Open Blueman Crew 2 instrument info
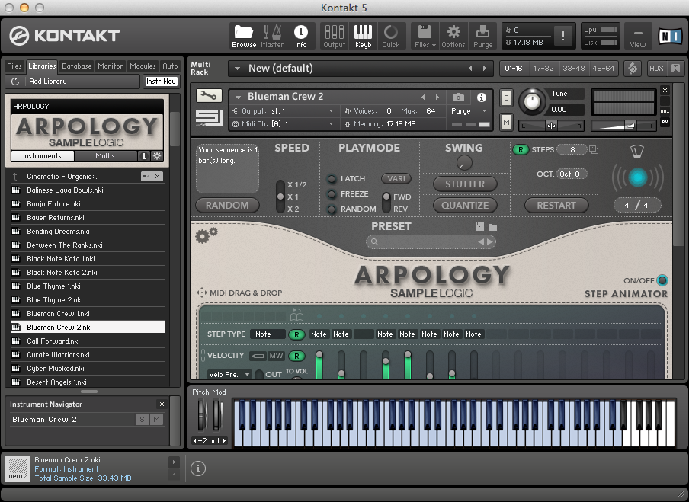Image resolution: width=689 pixels, height=502 pixels. tap(482, 97)
